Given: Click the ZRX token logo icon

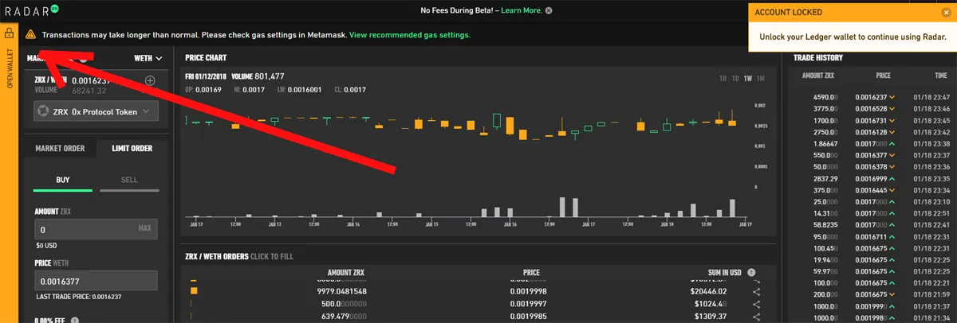Looking at the screenshot, I should click(x=43, y=112).
